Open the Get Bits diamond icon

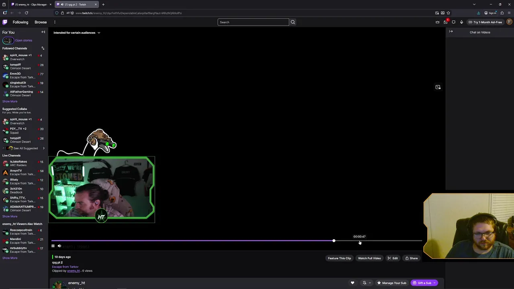tap(461, 22)
